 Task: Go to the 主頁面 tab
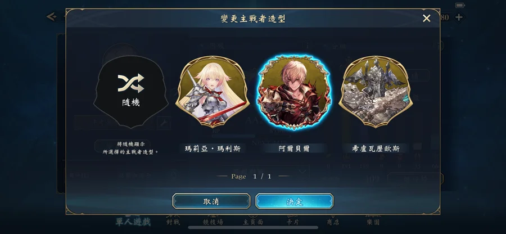(x=253, y=222)
